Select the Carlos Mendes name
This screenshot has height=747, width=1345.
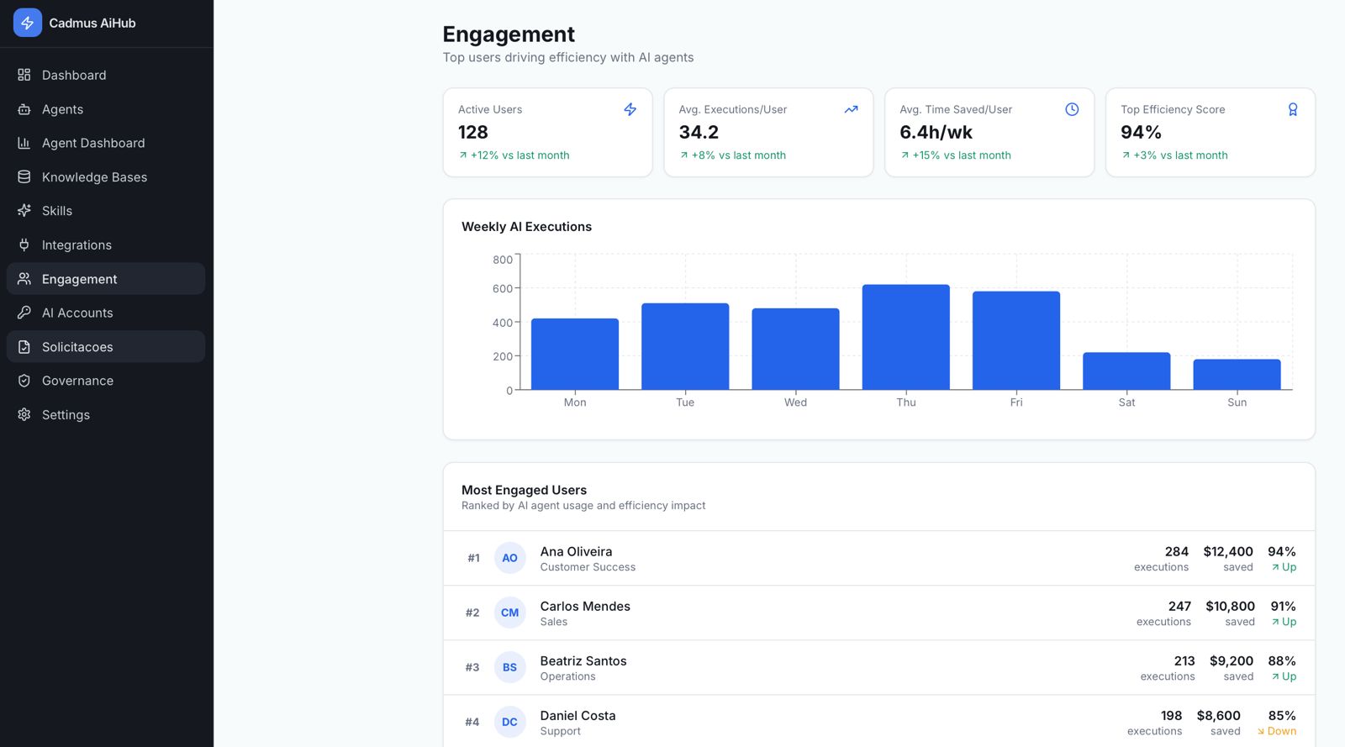point(585,606)
